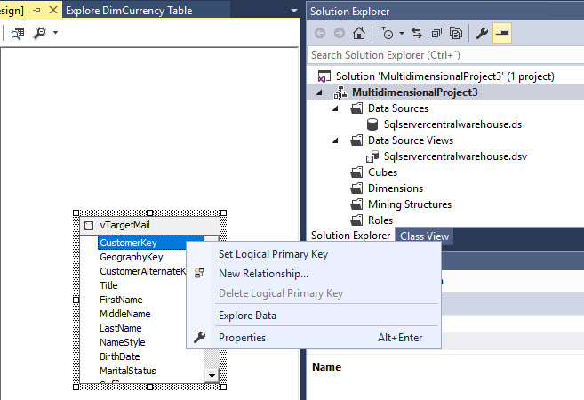Click the Pending Changes Filter clock icon
The height and width of the screenshot is (400, 584).
click(388, 33)
